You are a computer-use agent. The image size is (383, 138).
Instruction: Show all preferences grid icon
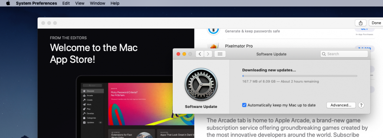coord(220,54)
